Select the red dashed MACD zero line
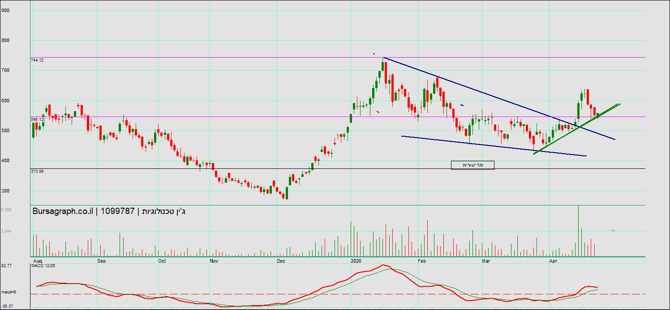This screenshot has height=310, width=670. tap(338, 294)
